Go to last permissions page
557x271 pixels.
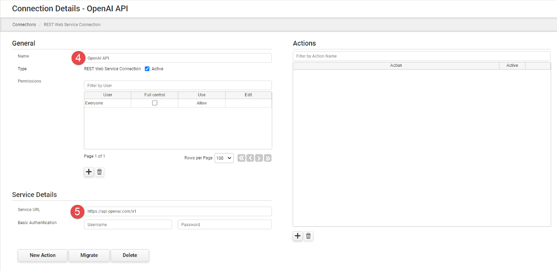[268, 158]
